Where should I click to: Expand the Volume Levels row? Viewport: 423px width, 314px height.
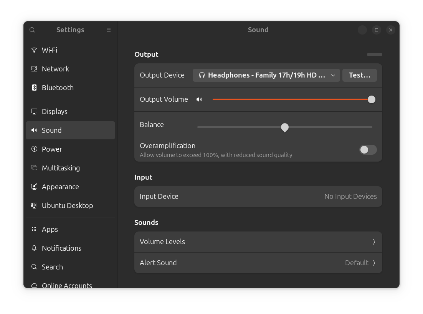pyautogui.click(x=258, y=242)
